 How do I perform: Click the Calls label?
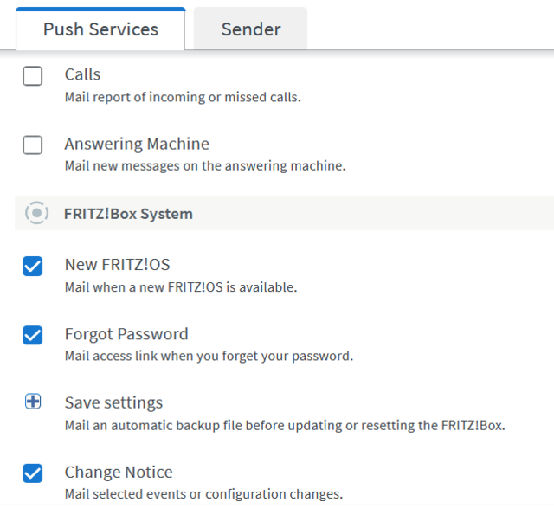click(82, 74)
